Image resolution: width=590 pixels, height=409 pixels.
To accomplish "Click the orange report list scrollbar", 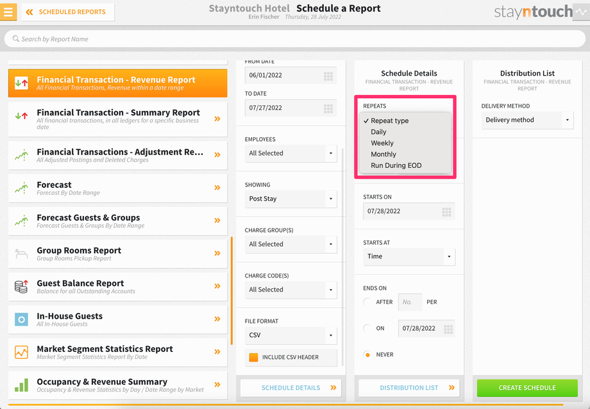I will 232,290.
